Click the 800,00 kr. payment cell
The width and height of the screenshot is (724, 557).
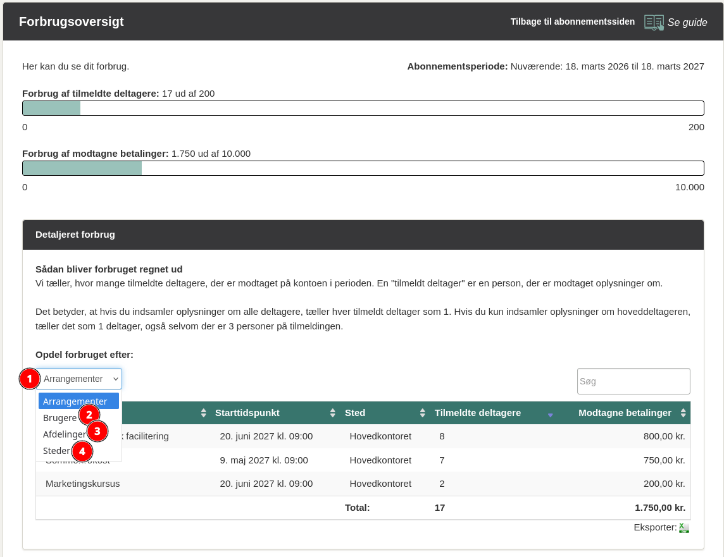click(x=664, y=436)
